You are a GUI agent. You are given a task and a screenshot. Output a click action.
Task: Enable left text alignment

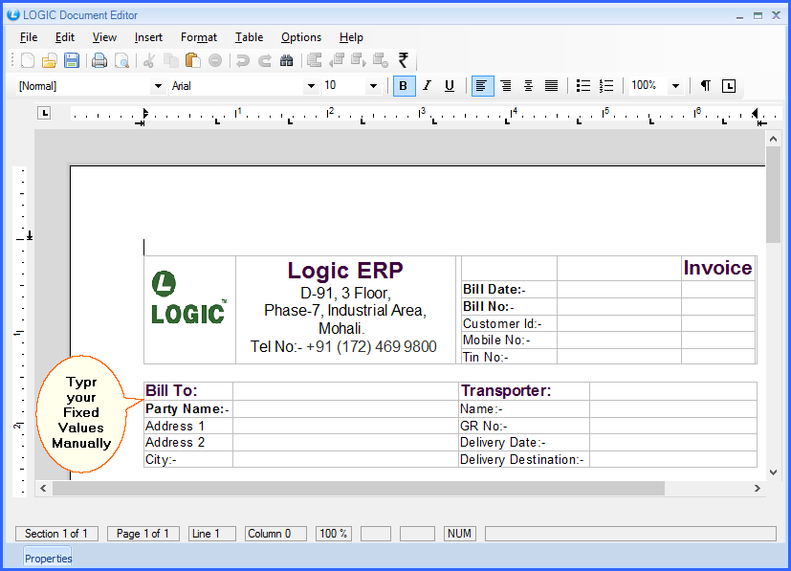[x=482, y=86]
